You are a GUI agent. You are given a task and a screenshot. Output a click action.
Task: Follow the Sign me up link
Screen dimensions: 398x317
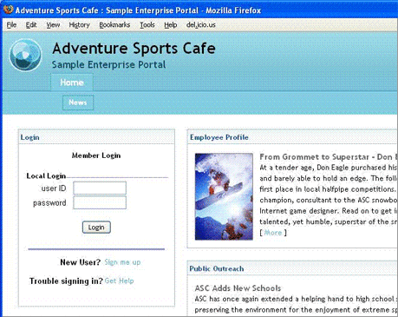[122, 262]
